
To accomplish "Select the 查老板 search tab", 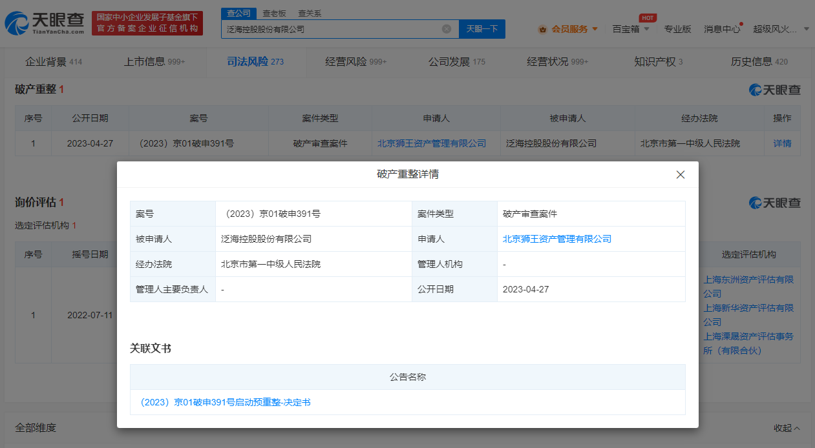I will (274, 14).
